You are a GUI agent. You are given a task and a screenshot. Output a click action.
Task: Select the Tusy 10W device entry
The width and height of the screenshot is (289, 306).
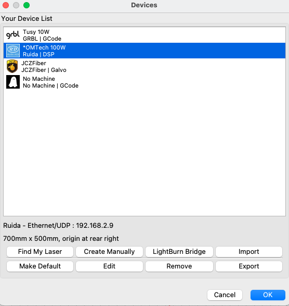click(144, 35)
